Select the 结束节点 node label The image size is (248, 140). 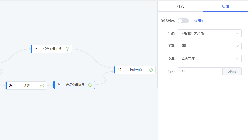point(136,70)
